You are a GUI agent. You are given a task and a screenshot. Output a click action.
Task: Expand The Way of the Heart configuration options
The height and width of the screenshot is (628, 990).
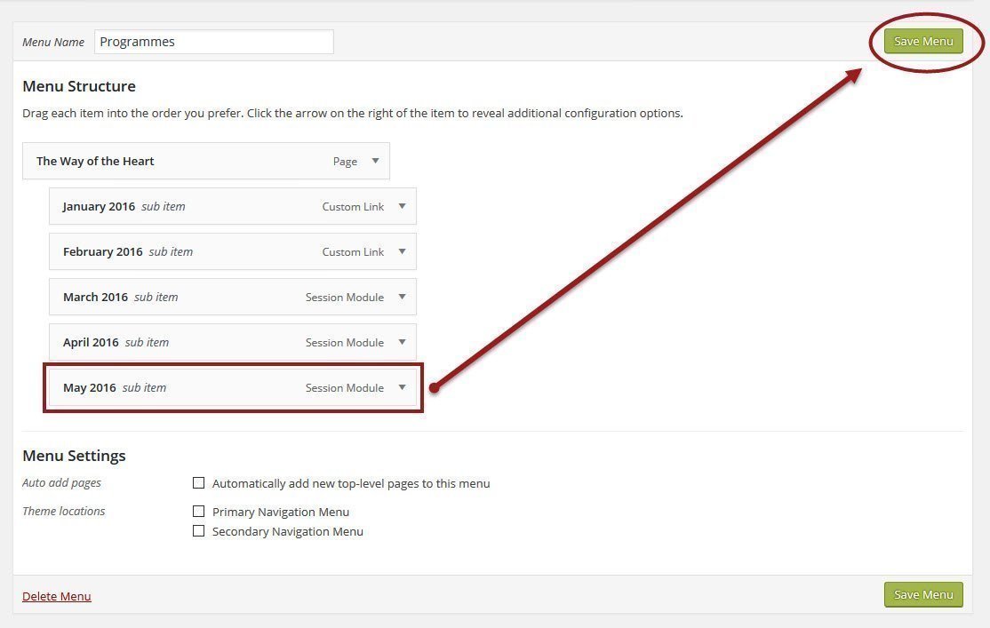click(x=375, y=161)
